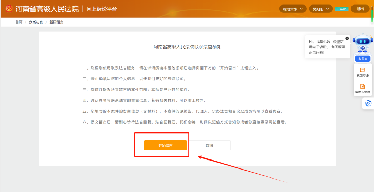
Task: Collapse the sidebar with 收起 button
Action: tap(363, 59)
